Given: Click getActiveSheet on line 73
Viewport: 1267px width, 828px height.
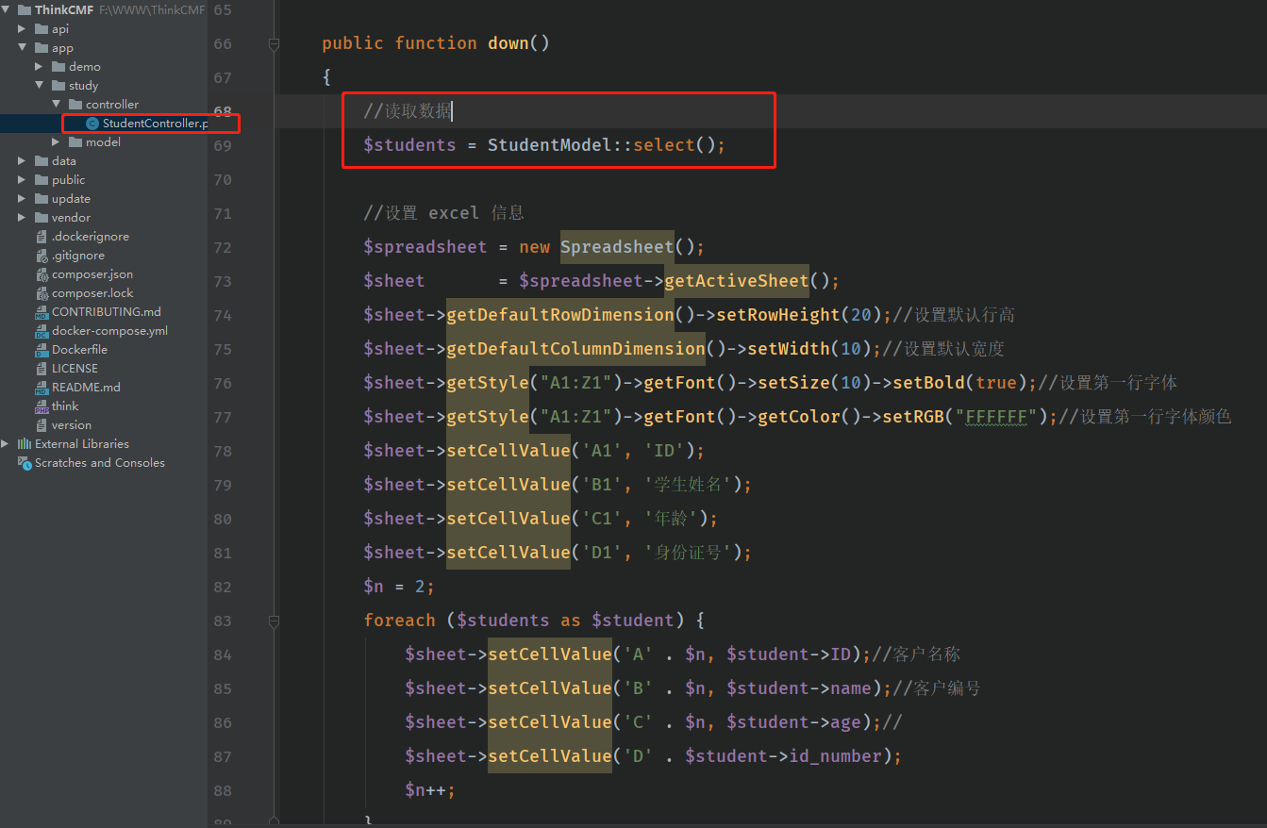Looking at the screenshot, I should pos(736,281).
